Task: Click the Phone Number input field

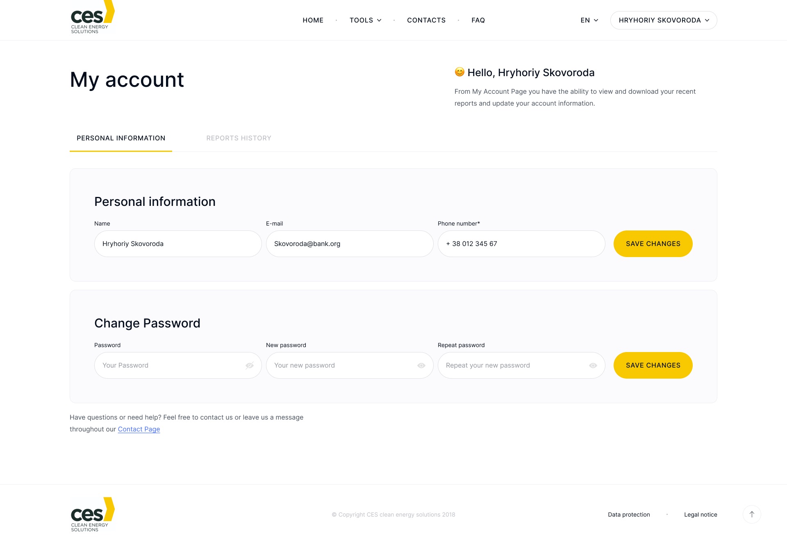Action: [x=521, y=244]
